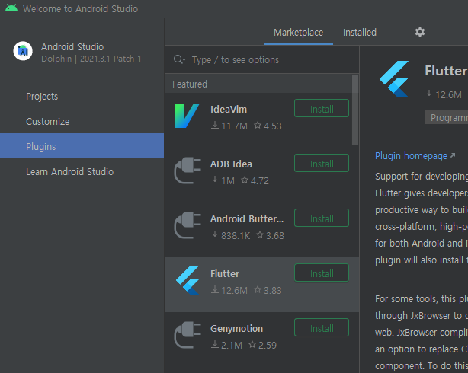
Task: Open plugin settings gear menu
Action: click(x=420, y=32)
